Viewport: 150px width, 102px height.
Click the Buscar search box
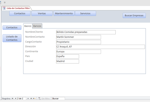58,99
